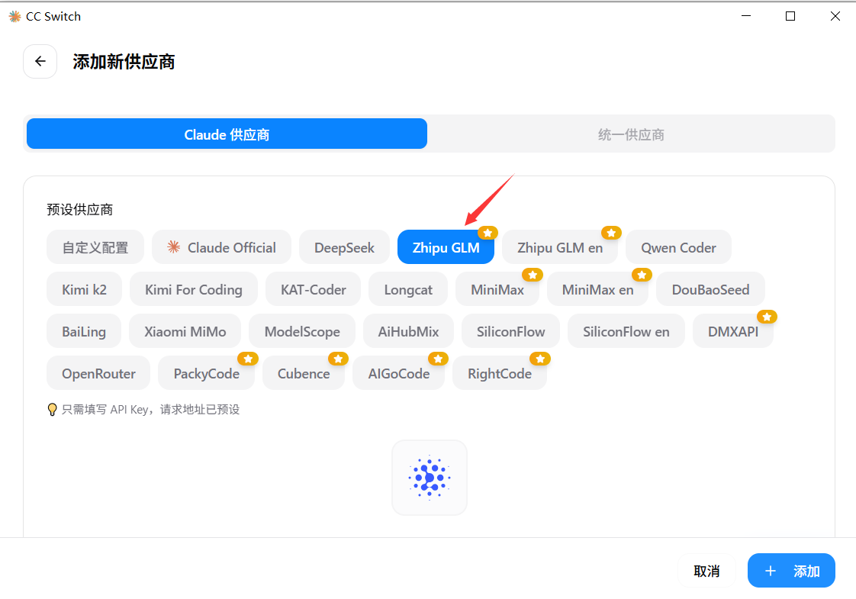Screen dimensions: 856x599
Task: Click the 取消 cancel button
Action: click(x=707, y=571)
